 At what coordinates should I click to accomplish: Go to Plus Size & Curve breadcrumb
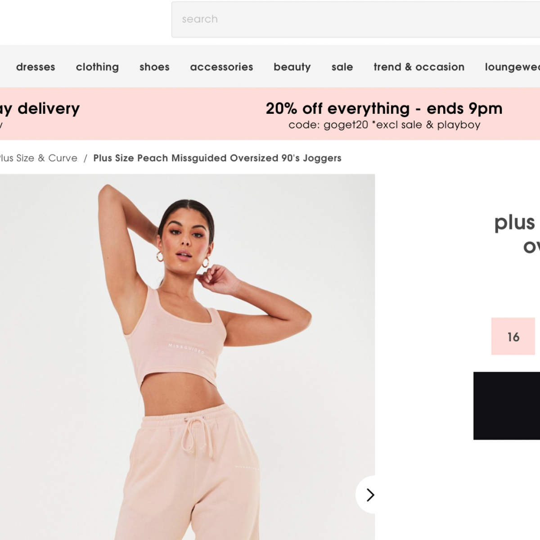coord(39,158)
